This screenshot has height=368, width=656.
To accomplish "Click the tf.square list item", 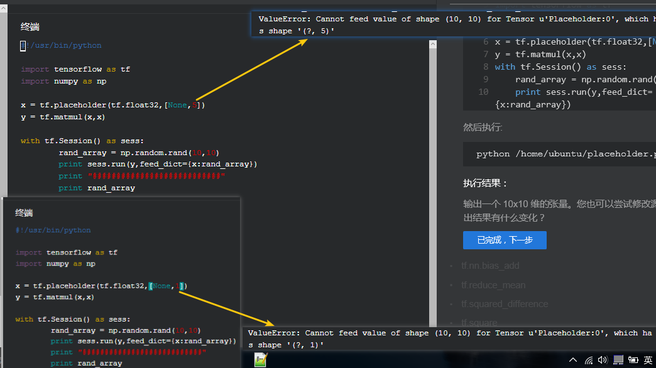I will click(479, 322).
